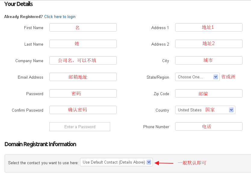Click the 'Enter a Password' strength indicator
251x178 pixels.
[80, 127]
